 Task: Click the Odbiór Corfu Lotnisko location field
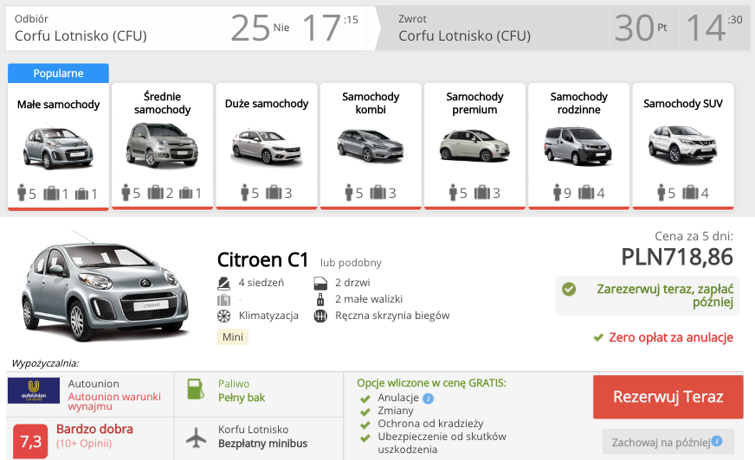click(115, 28)
